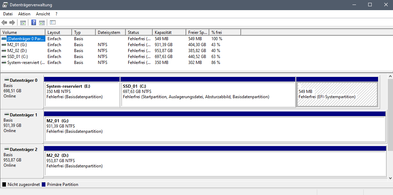Select '(Datenträger 0 Par...' volume name
This screenshot has width=393, height=195.
click(26, 39)
